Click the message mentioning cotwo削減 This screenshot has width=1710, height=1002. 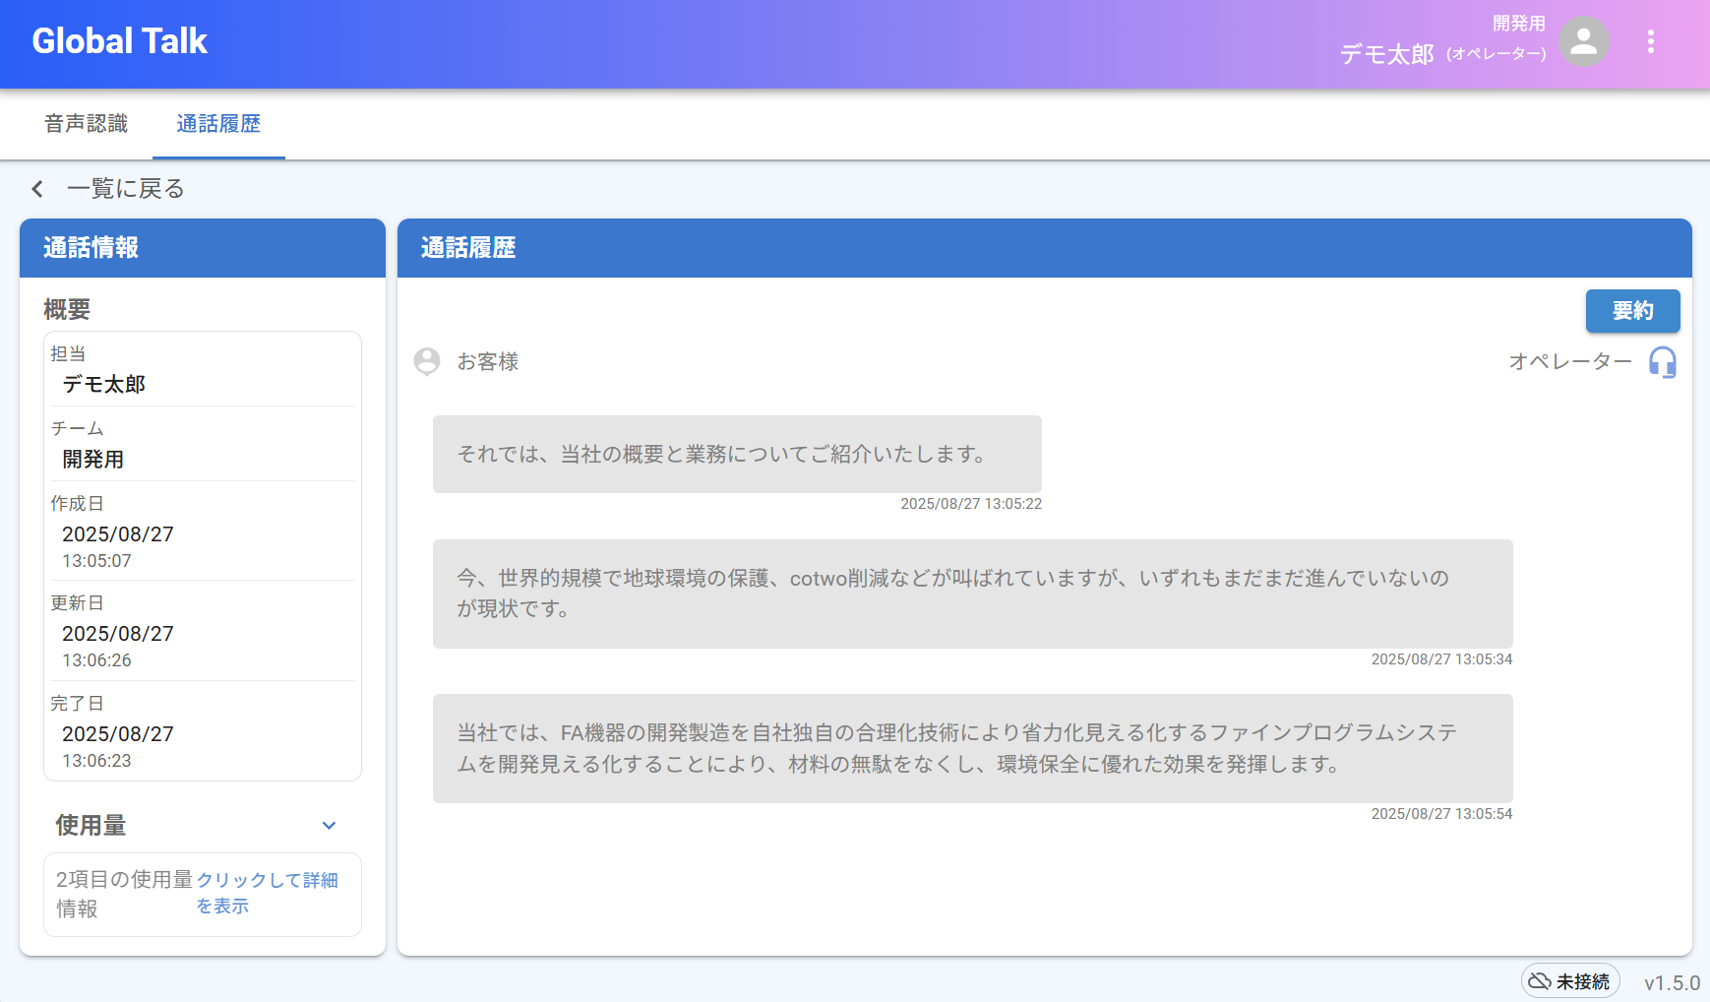coord(972,593)
